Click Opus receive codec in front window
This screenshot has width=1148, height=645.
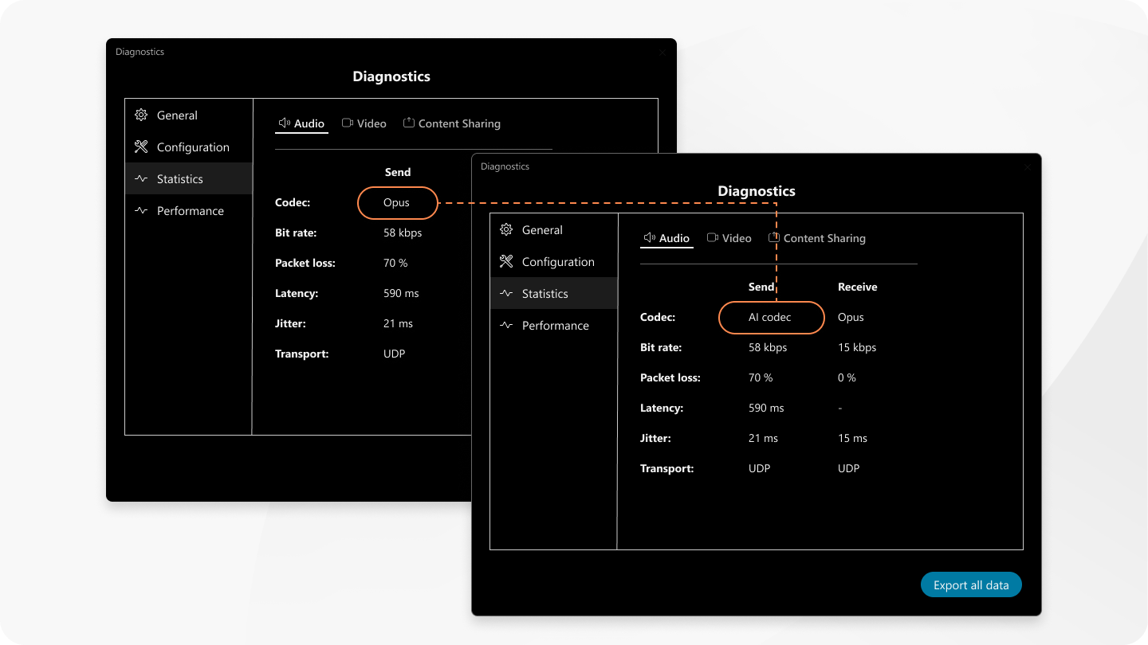[851, 317]
